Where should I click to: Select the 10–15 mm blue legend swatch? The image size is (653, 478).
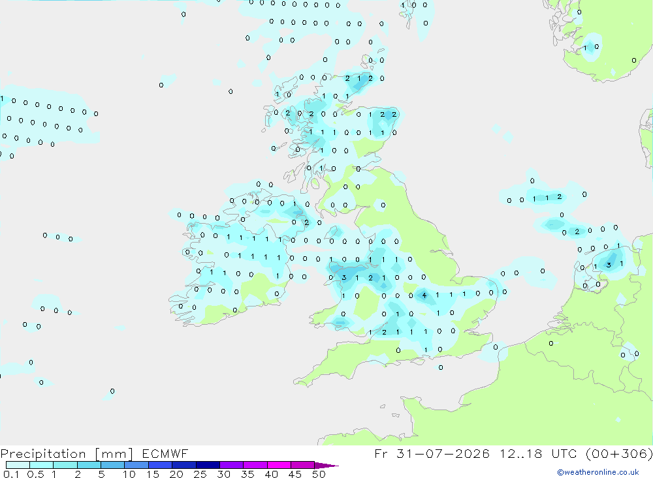pyautogui.click(x=136, y=465)
